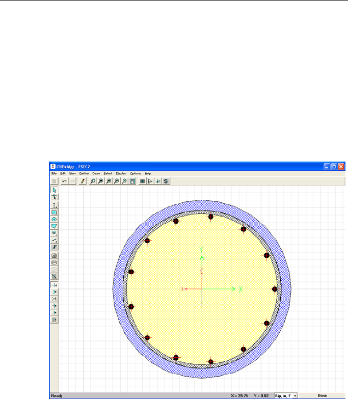Screen dimensions: 348x399
Task: Click the greyed Clear Selection 'clr' button
Action: coord(54,270)
